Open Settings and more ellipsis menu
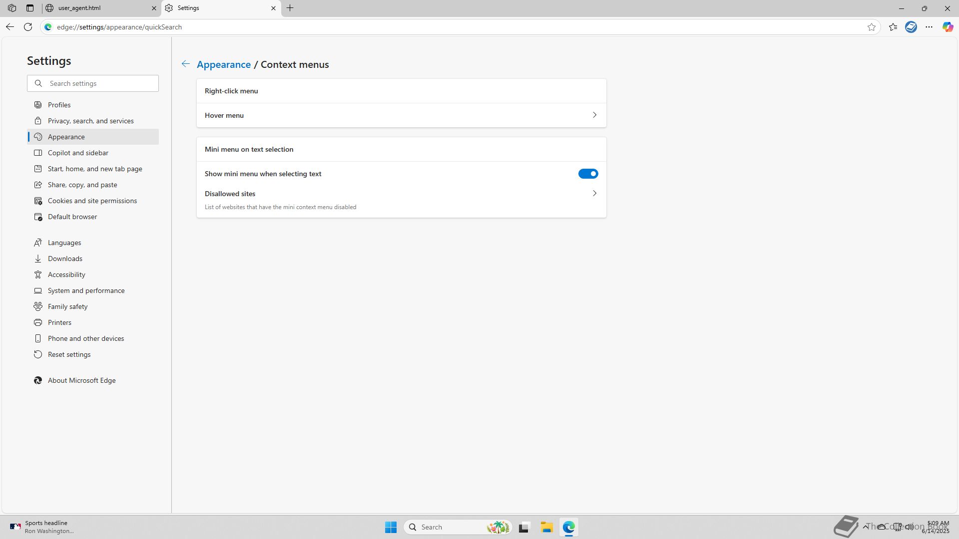The width and height of the screenshot is (959, 539). click(x=929, y=27)
